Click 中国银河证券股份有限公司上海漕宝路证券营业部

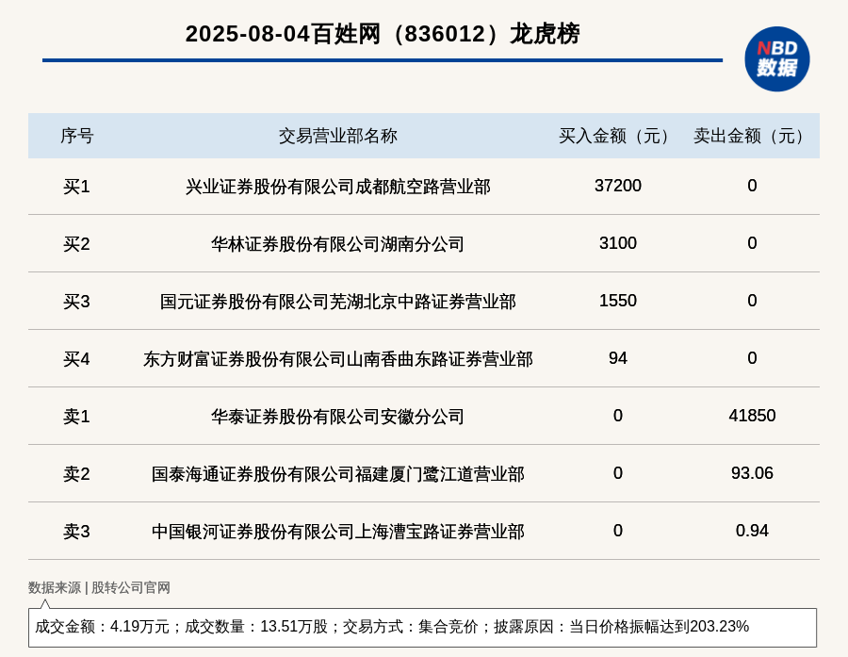pos(338,531)
